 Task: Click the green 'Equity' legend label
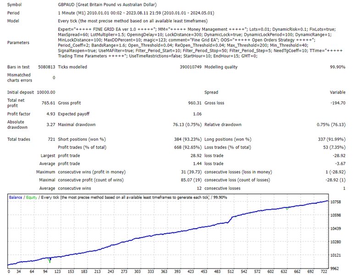pyautogui.click(x=32, y=198)
